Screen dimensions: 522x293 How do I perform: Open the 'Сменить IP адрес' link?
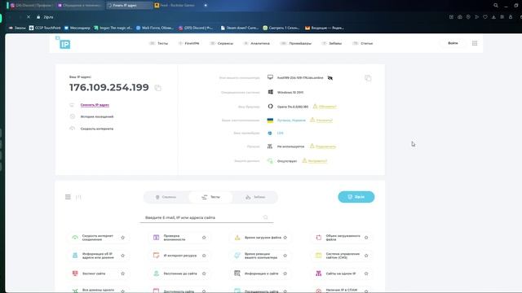pyautogui.click(x=95, y=105)
